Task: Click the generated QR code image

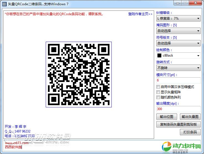Action: coord(78,75)
